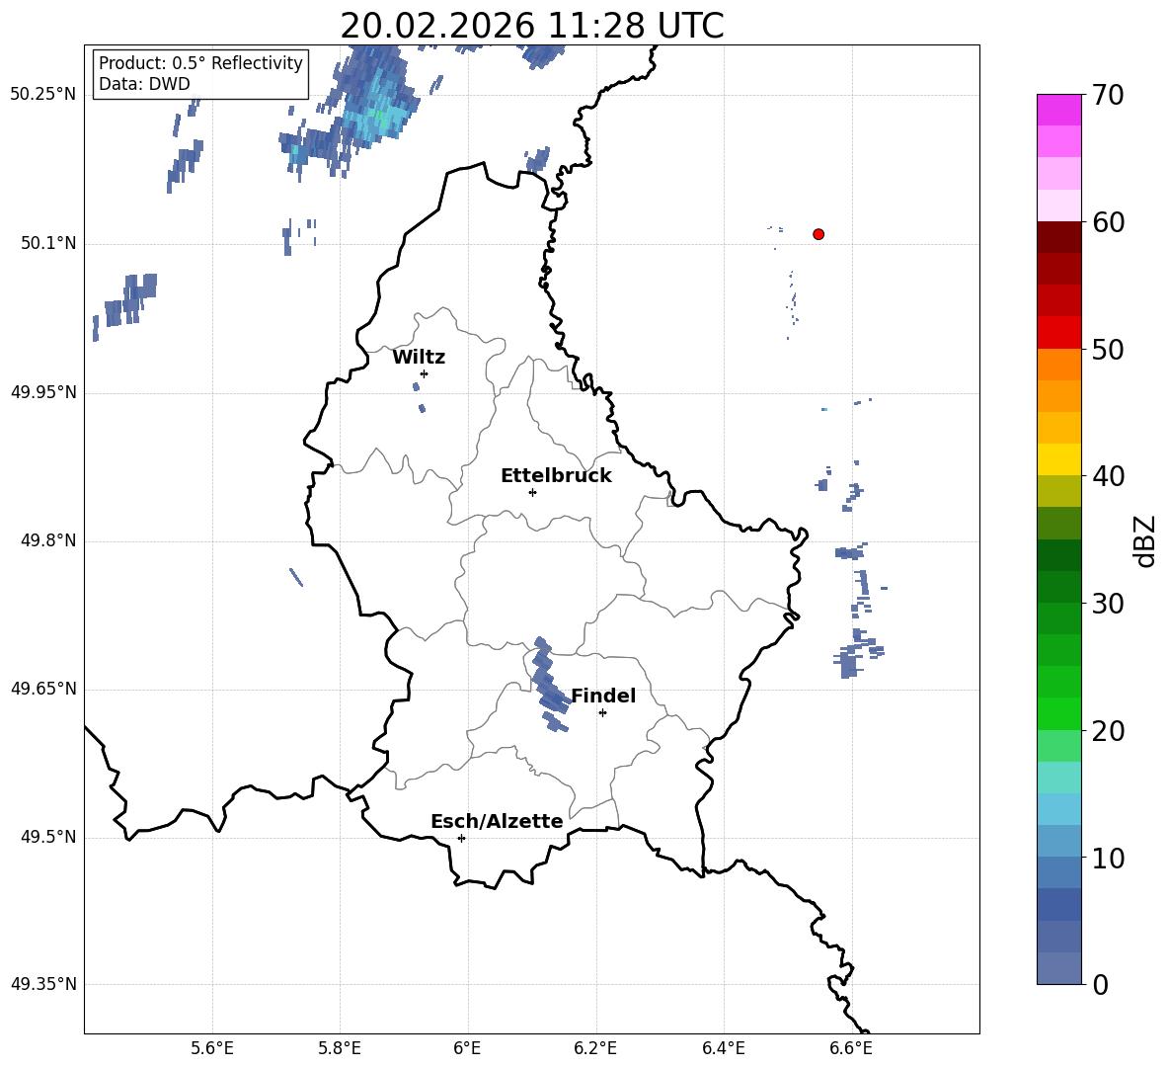Click the 60 tick on colorbar
This screenshot has height=1068, width=1169.
[x=1108, y=222]
